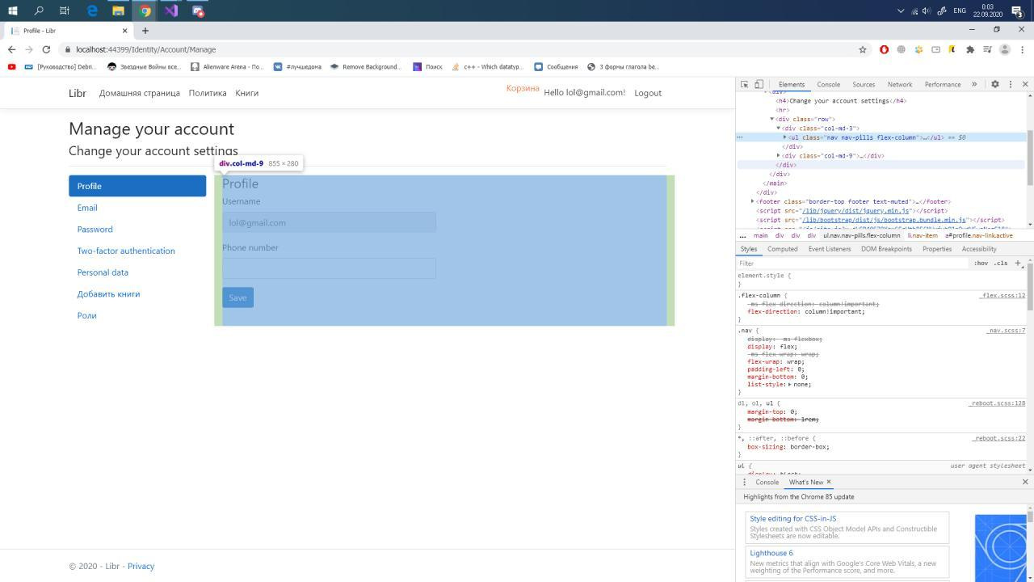This screenshot has width=1034, height=582.
Task: Expand the footer element node
Action: click(753, 201)
